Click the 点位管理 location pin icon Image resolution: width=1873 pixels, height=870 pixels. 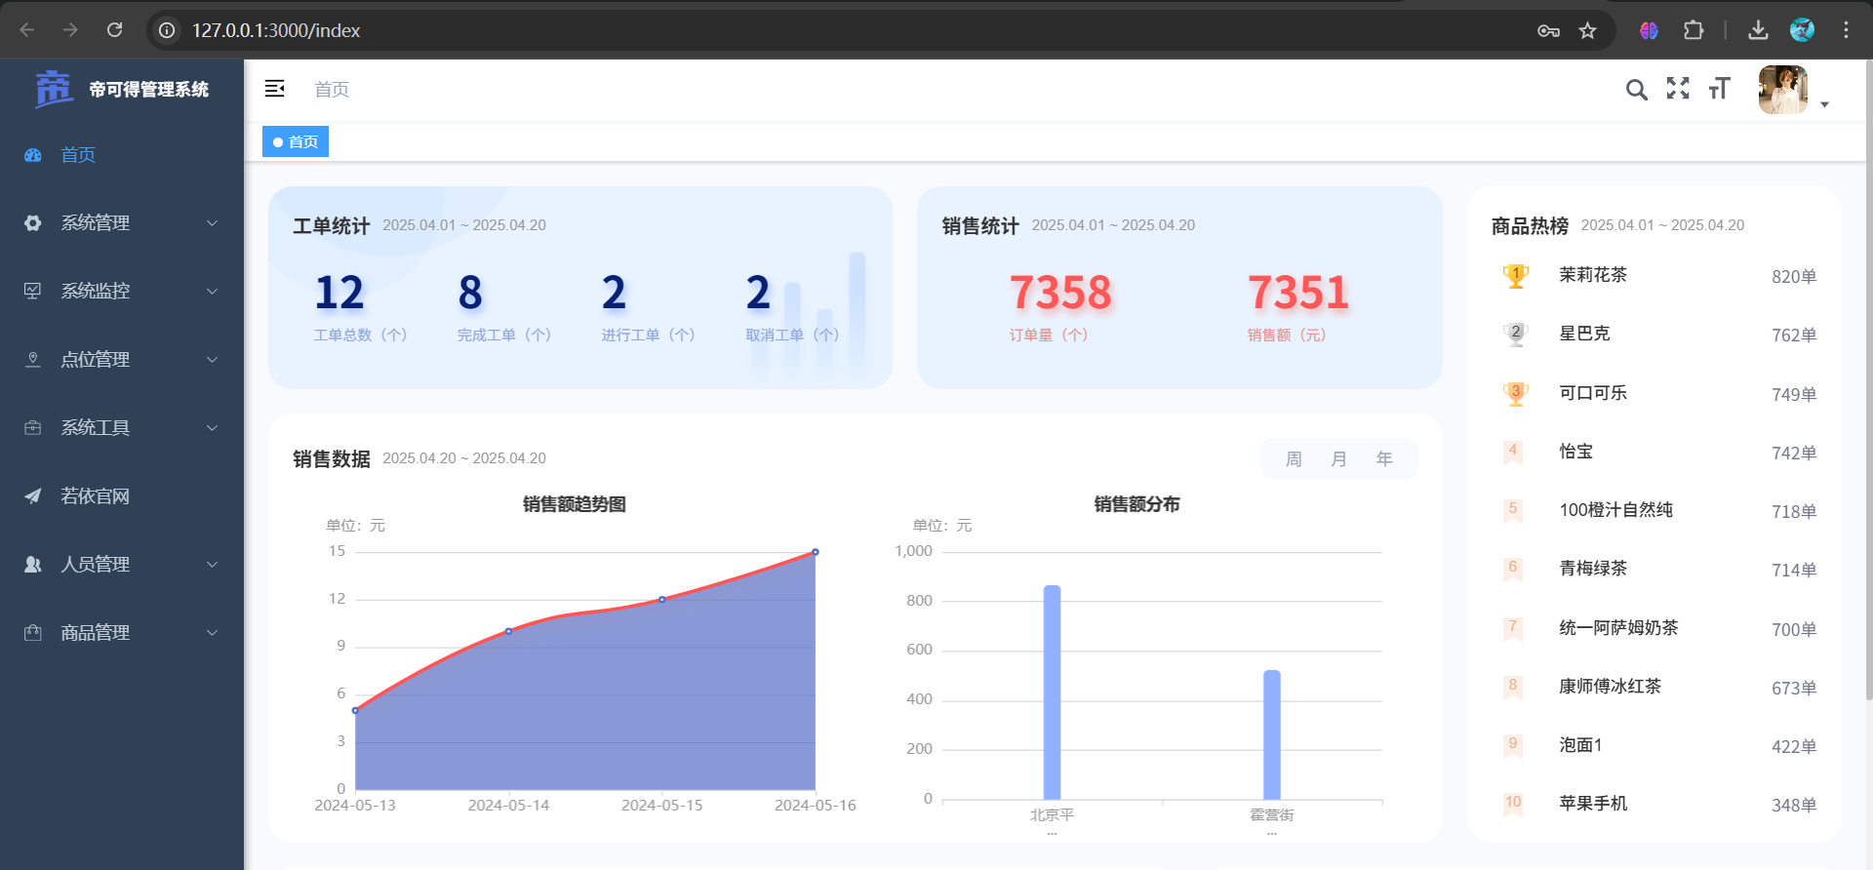coord(33,360)
